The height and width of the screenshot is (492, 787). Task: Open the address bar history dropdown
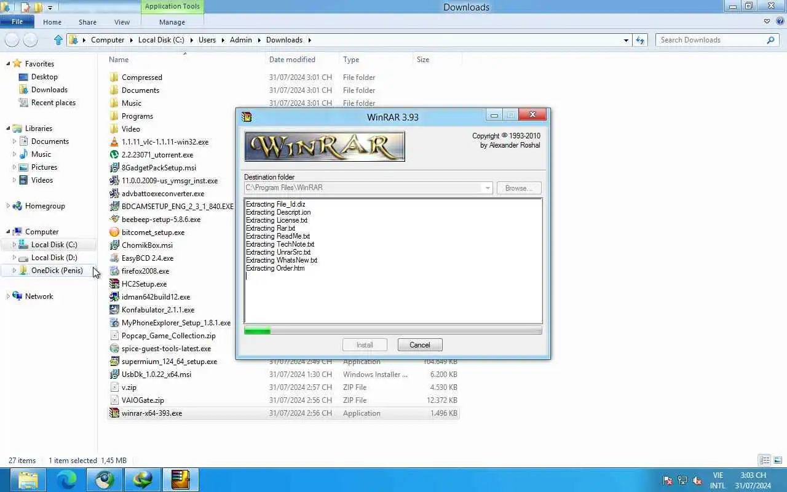(626, 40)
